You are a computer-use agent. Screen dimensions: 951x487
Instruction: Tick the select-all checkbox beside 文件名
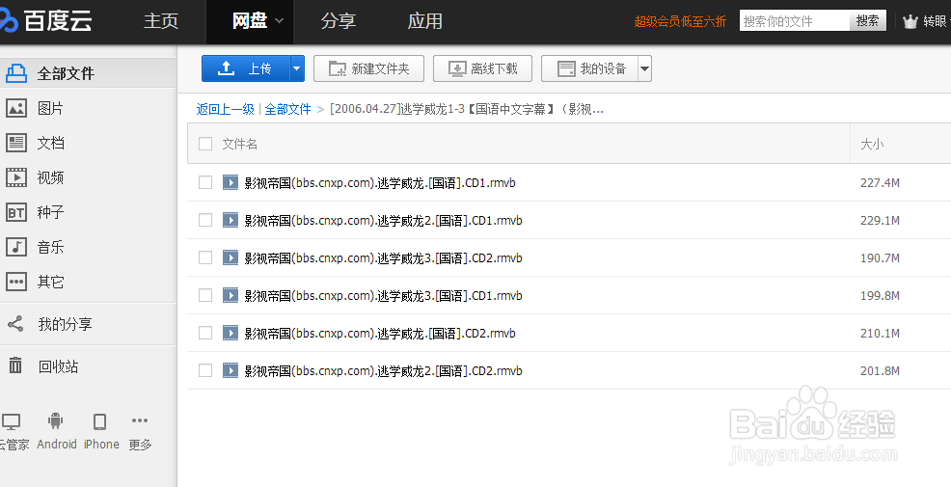coord(205,144)
